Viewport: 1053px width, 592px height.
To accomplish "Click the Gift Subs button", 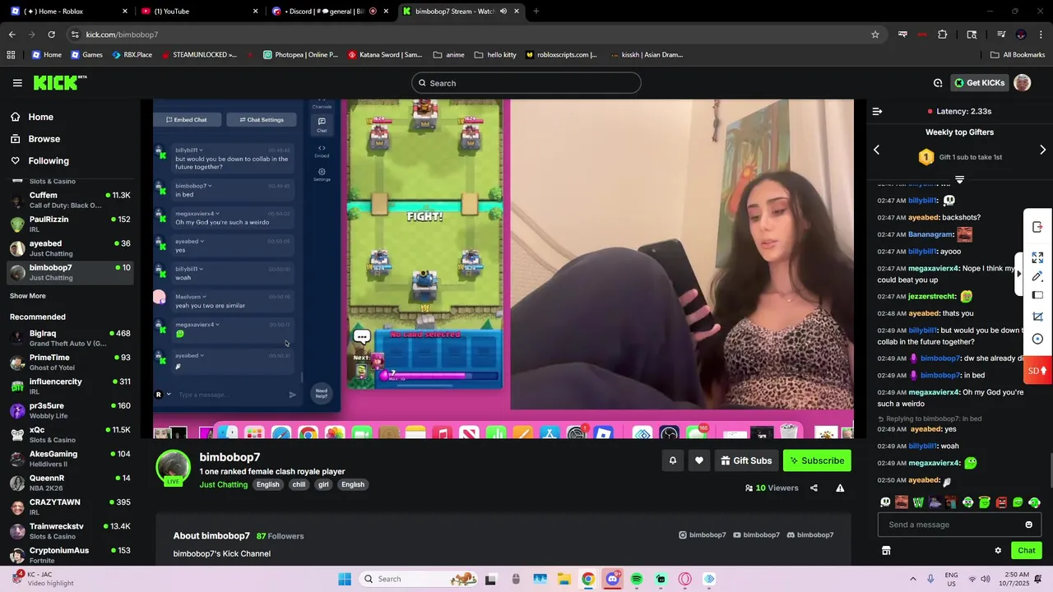I will click(x=746, y=460).
